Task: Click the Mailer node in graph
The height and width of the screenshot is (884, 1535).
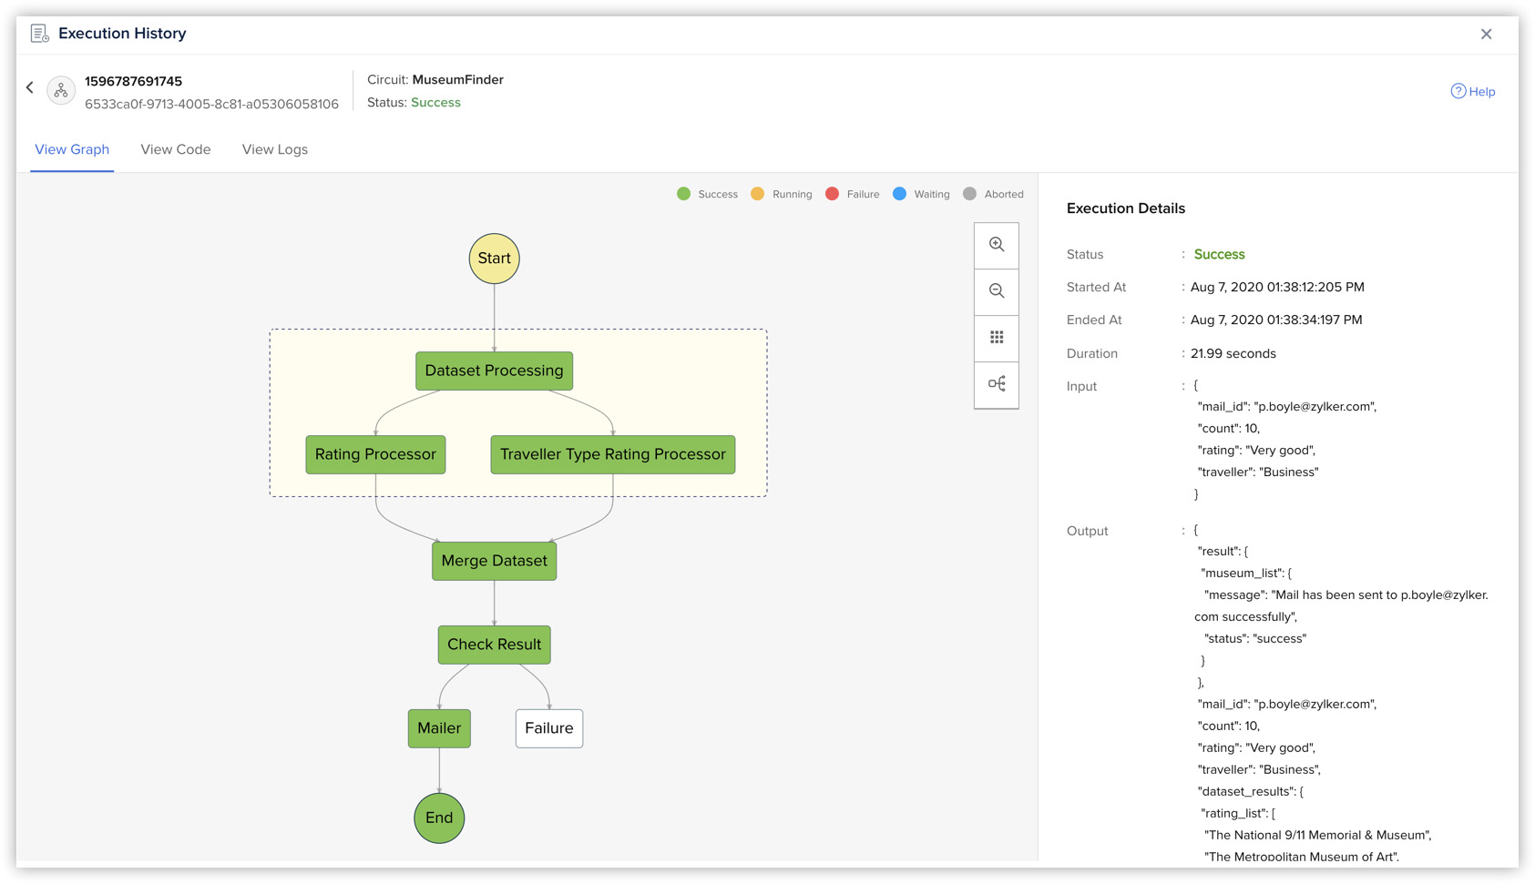Action: 439,728
